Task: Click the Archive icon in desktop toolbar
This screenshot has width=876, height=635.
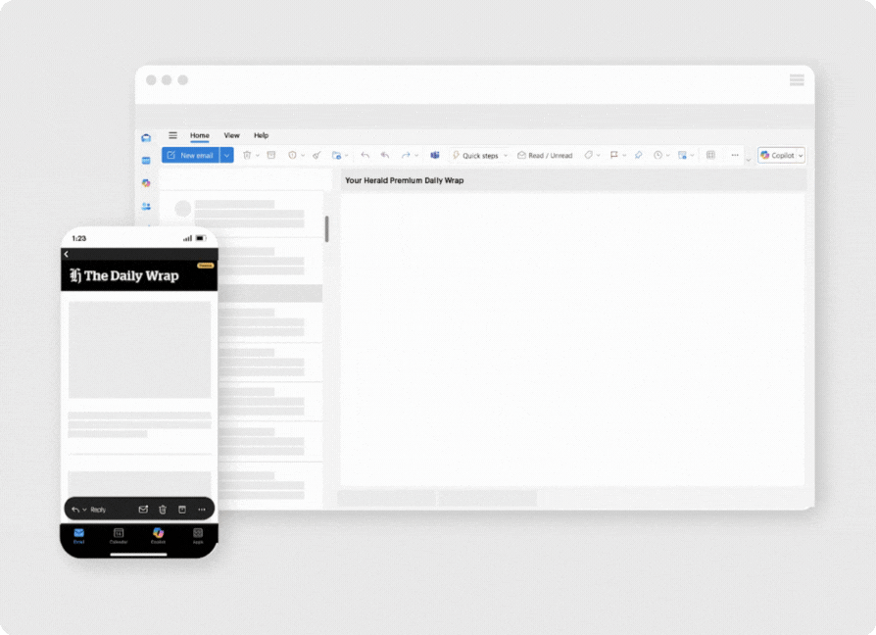Action: [271, 155]
